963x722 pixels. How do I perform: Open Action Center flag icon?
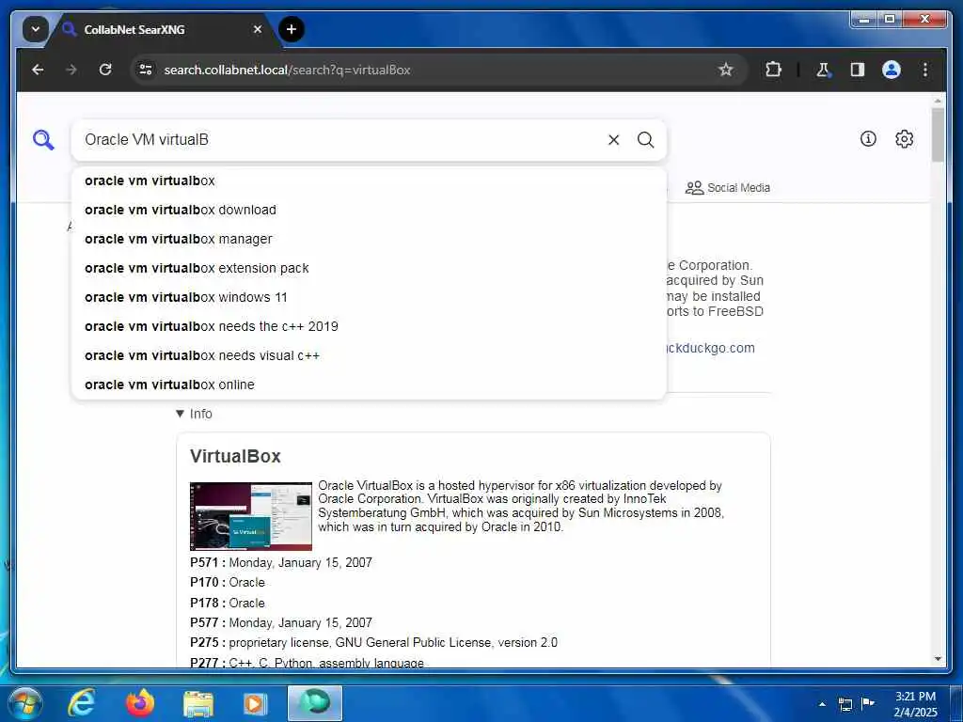(x=867, y=703)
